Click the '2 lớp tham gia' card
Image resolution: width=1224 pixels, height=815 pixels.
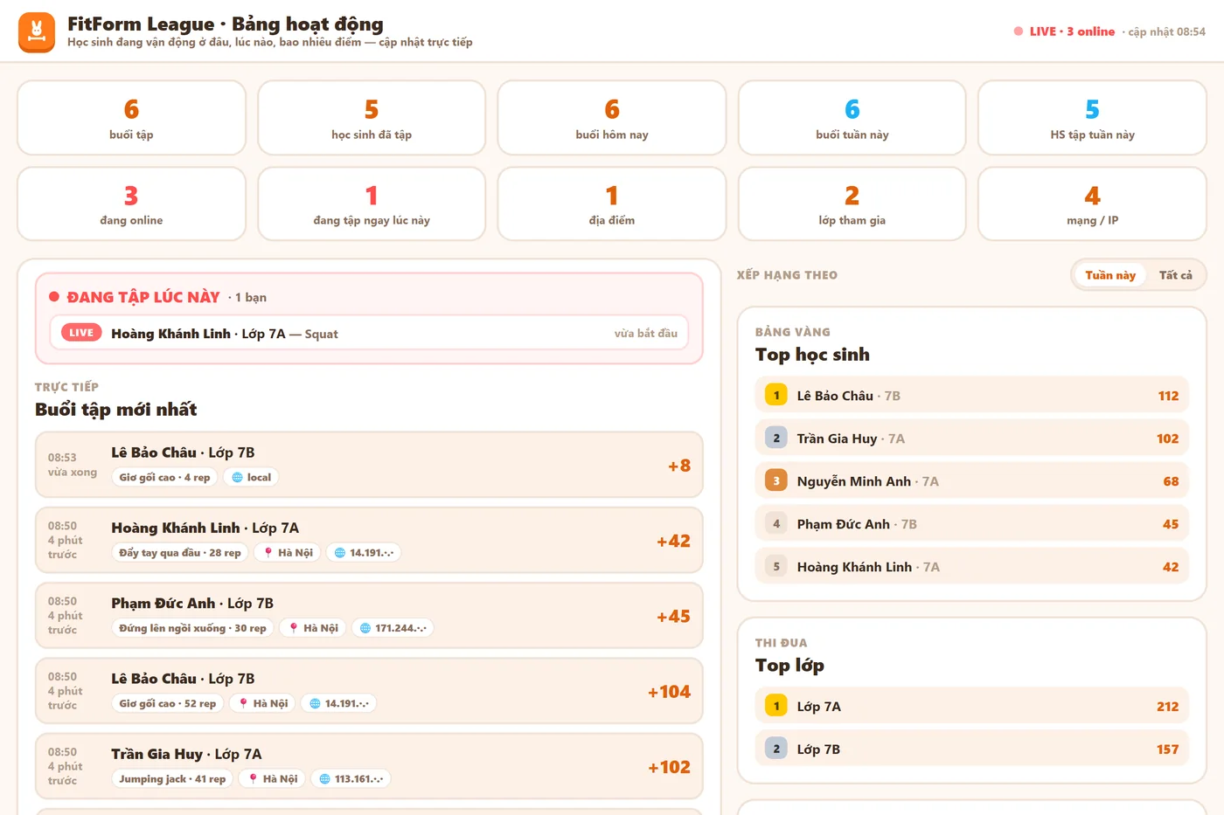pos(852,204)
